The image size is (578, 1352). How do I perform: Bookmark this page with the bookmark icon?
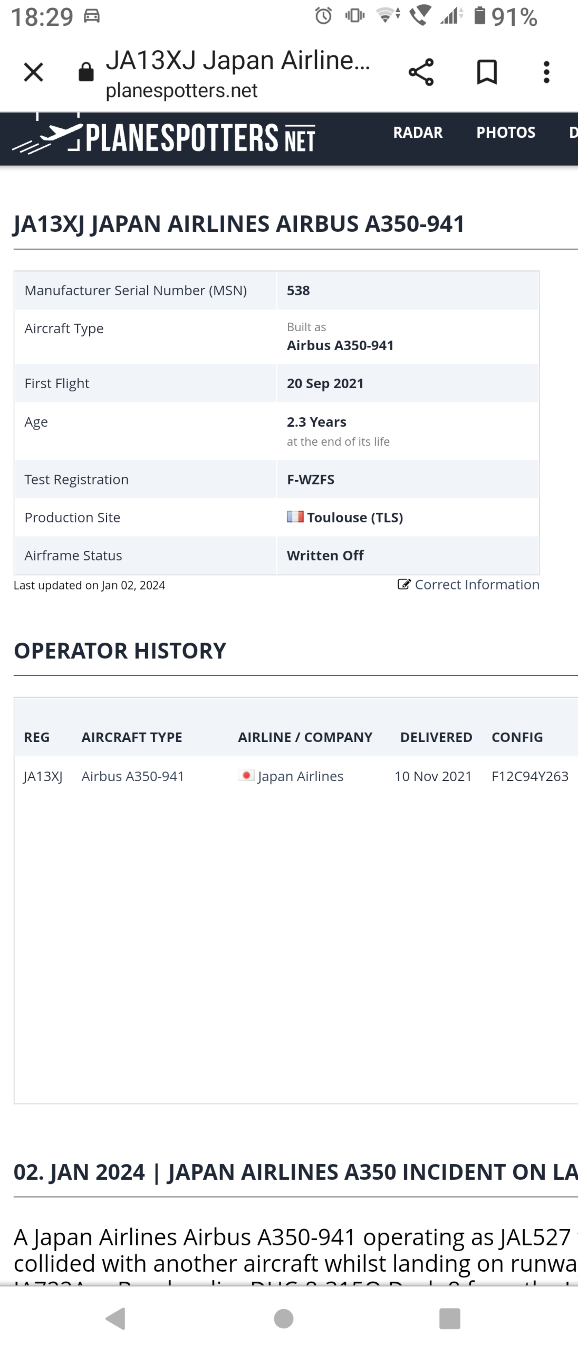[486, 72]
